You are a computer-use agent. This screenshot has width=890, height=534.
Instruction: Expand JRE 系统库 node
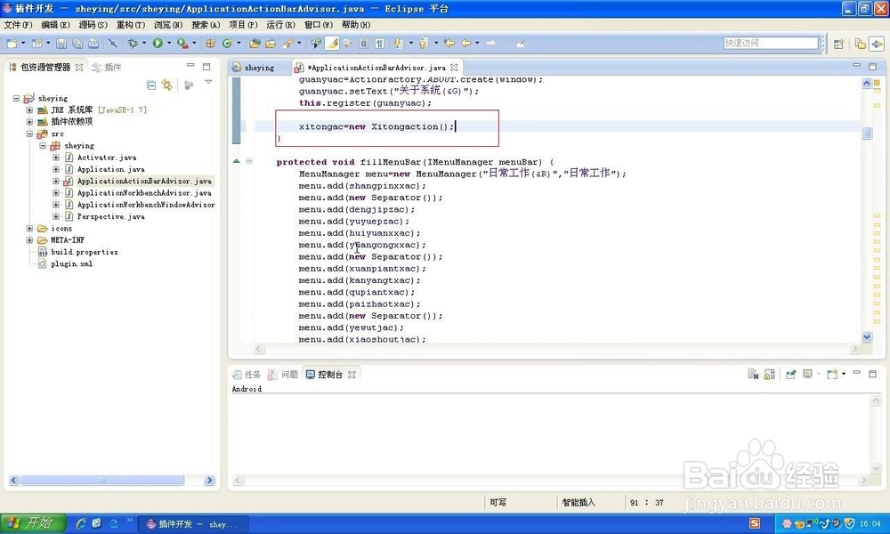click(x=29, y=110)
